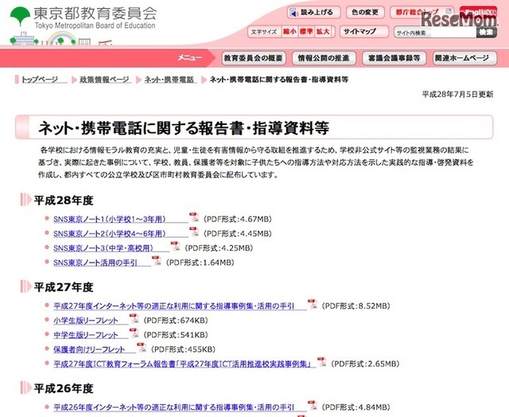Open 情報公開の推進 menu
509x417 pixels.
[x=324, y=58]
